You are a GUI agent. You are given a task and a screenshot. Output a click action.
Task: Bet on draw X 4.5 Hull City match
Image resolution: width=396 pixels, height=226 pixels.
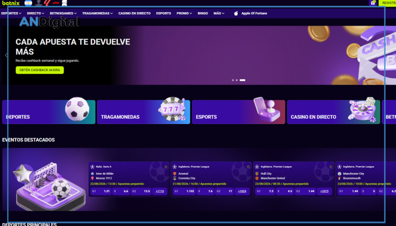tap(285, 191)
